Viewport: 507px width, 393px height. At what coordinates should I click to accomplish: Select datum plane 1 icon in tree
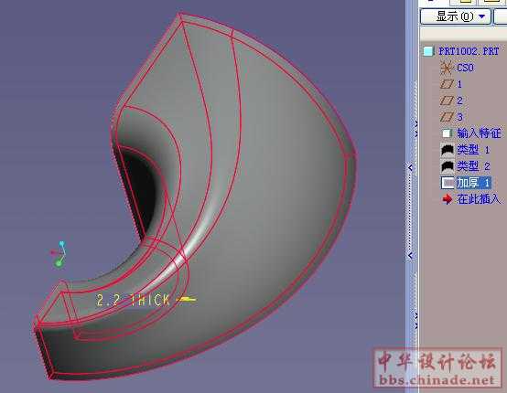point(447,84)
